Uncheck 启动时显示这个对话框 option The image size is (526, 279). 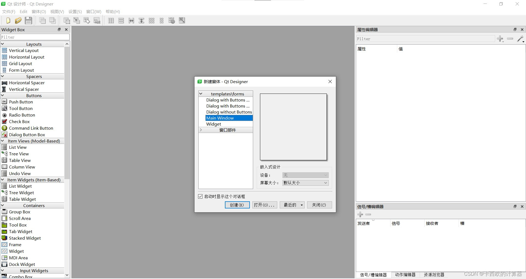pos(200,196)
